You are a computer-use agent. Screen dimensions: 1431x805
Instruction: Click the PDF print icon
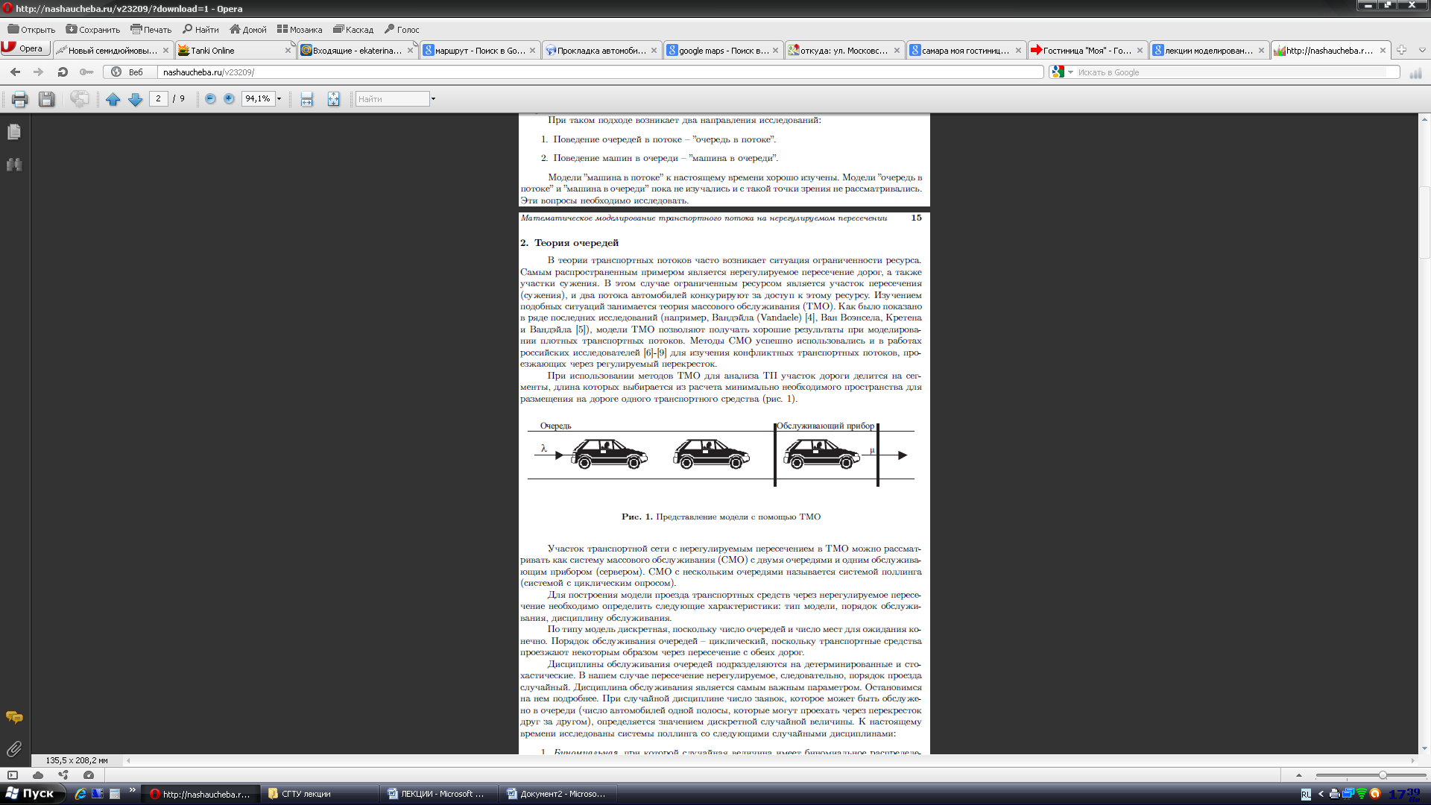(20, 99)
